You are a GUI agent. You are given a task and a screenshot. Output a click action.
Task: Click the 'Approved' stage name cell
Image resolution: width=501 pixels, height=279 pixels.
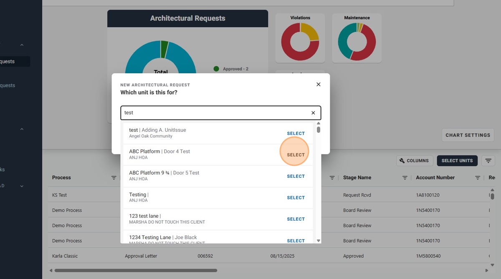tap(354, 256)
